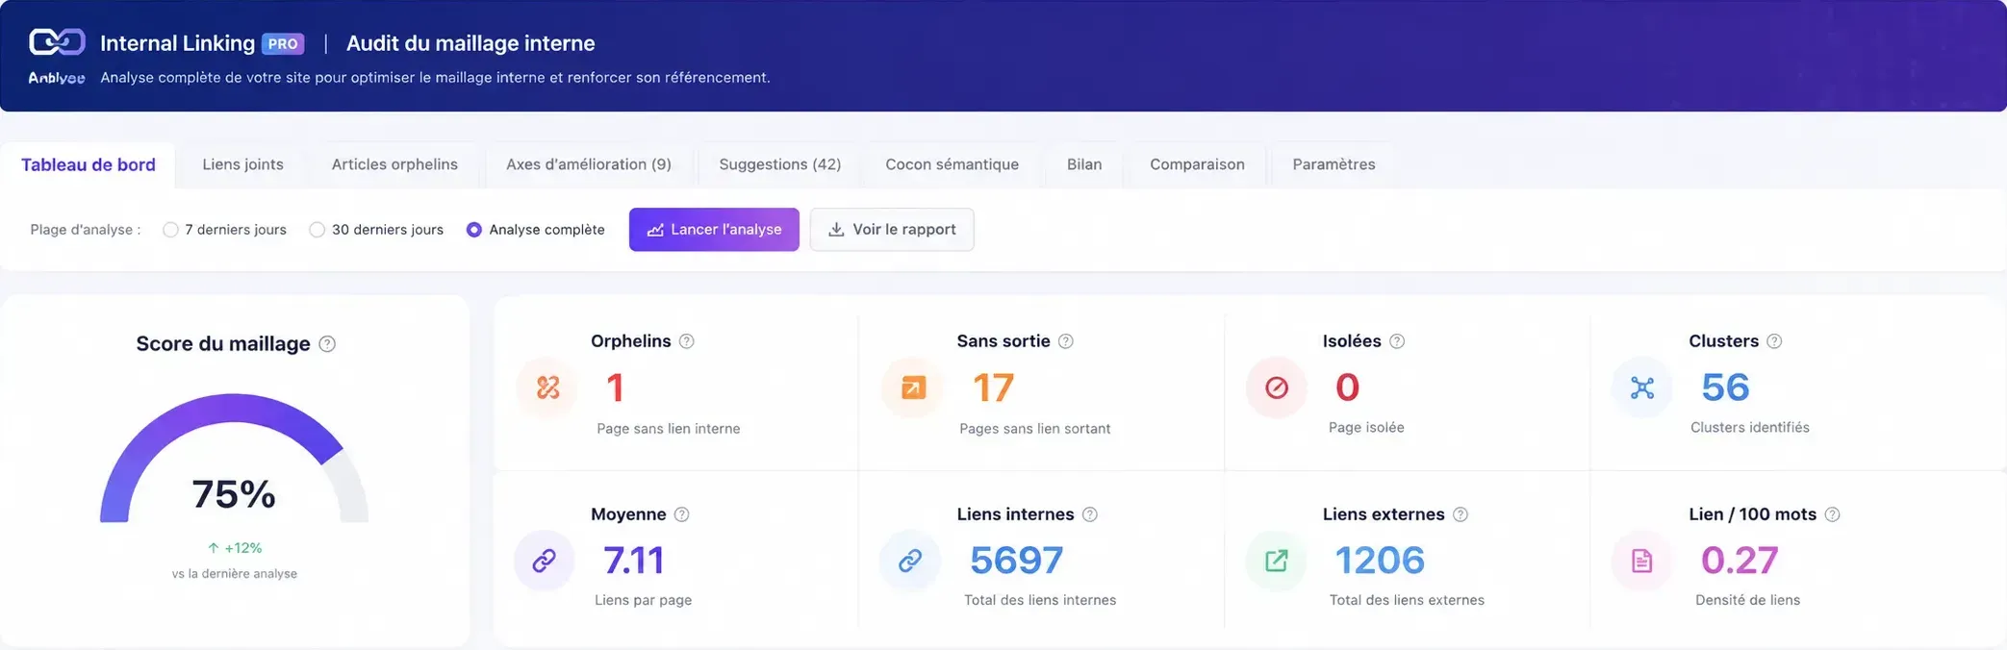Click the Clusters value 56
The image size is (2007, 650).
tap(1725, 387)
